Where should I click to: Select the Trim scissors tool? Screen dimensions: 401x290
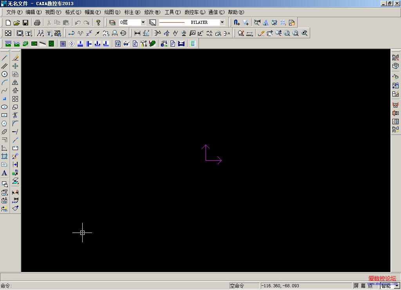15,115
